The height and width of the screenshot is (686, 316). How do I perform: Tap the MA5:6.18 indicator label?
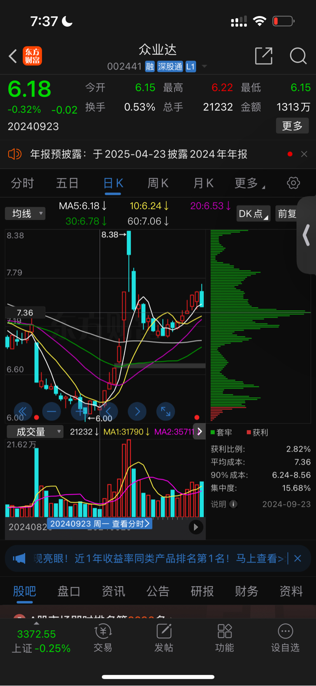tap(83, 206)
